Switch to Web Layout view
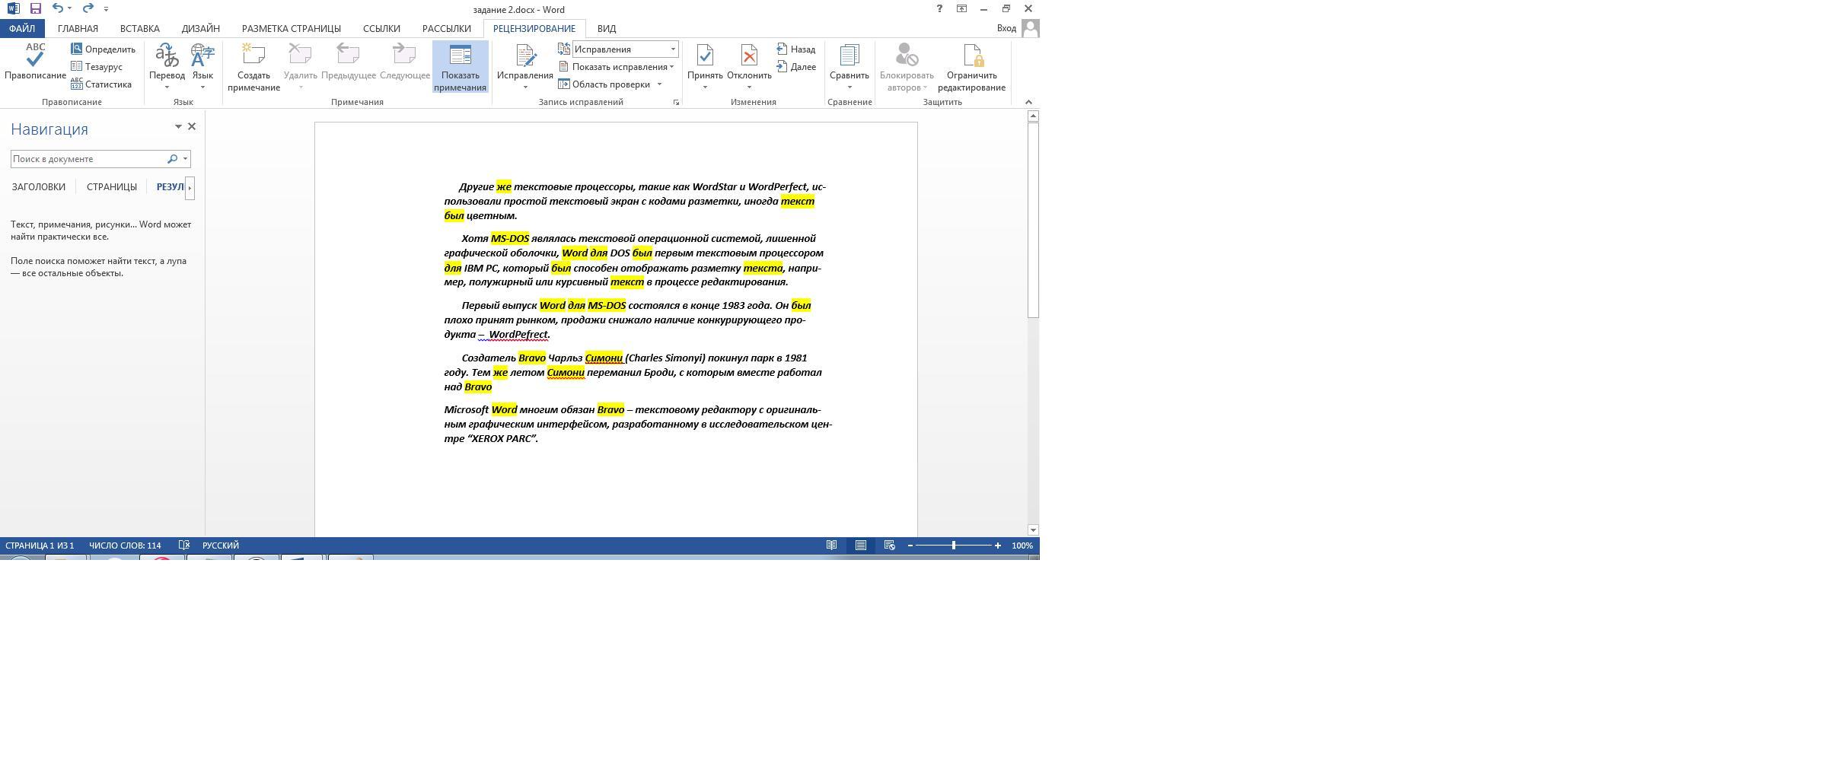1836x773 pixels. pos(889,546)
